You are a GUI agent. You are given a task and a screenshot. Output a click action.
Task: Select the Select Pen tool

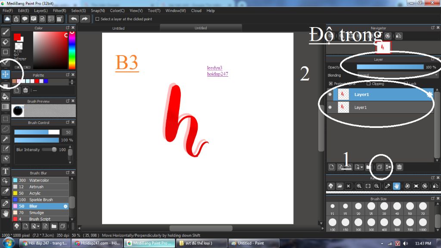coord(5,149)
